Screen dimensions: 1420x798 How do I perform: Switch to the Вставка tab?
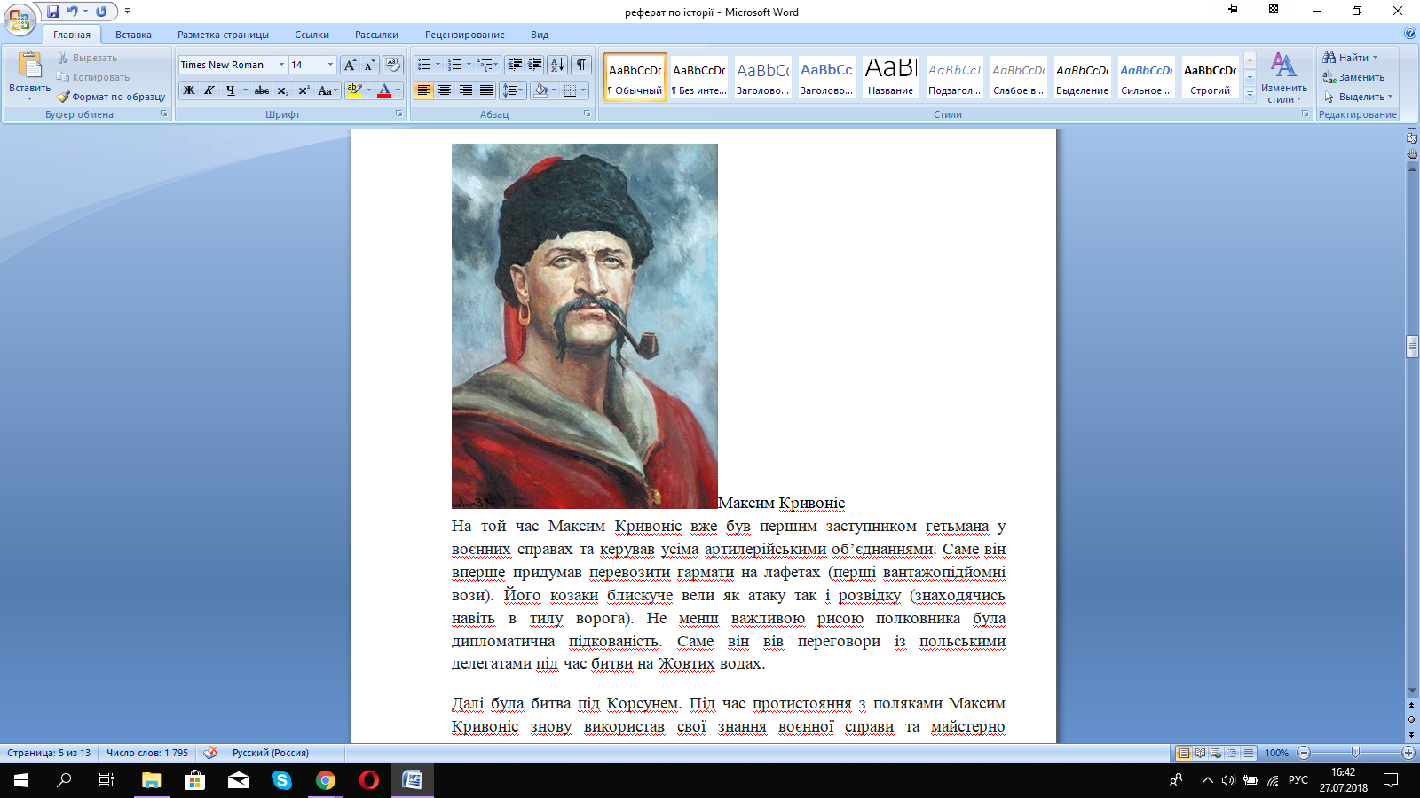133,35
